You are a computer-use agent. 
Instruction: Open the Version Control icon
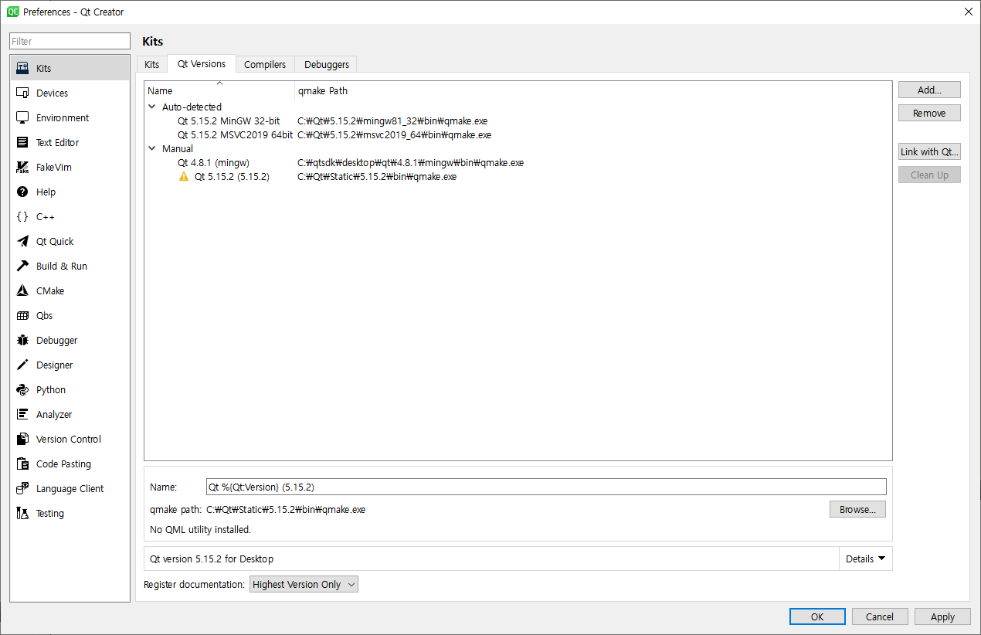(x=22, y=439)
